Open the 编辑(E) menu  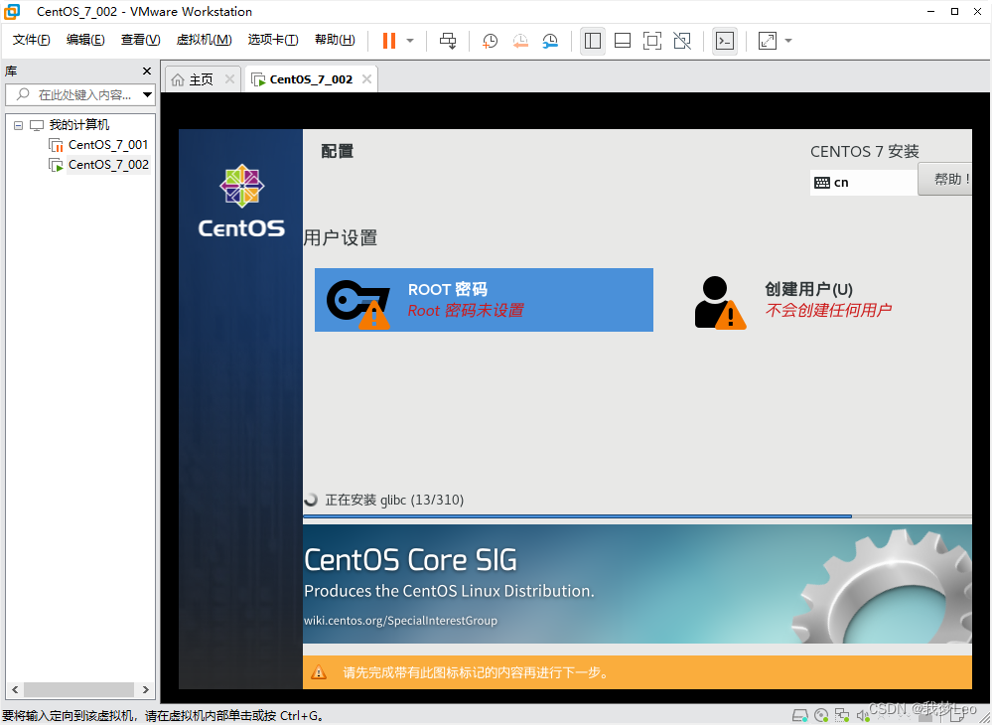pos(85,40)
